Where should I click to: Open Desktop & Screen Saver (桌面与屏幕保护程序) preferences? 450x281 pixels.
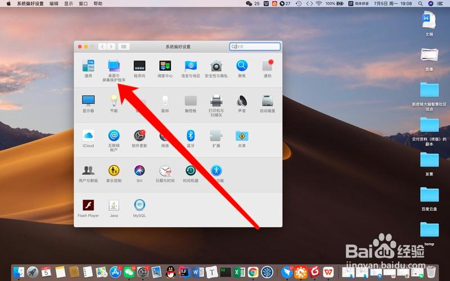[x=114, y=66]
